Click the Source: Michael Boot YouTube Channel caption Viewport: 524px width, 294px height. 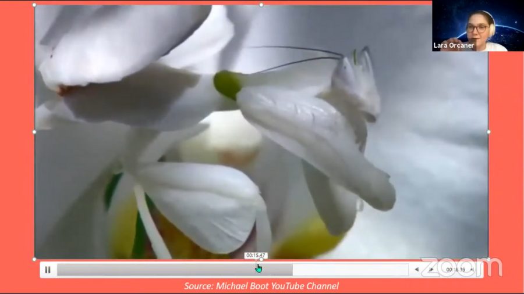[261, 286]
